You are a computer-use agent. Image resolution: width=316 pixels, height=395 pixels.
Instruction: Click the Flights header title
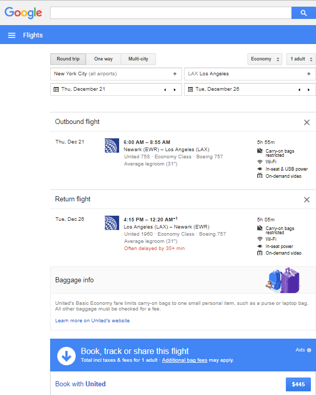(33, 35)
